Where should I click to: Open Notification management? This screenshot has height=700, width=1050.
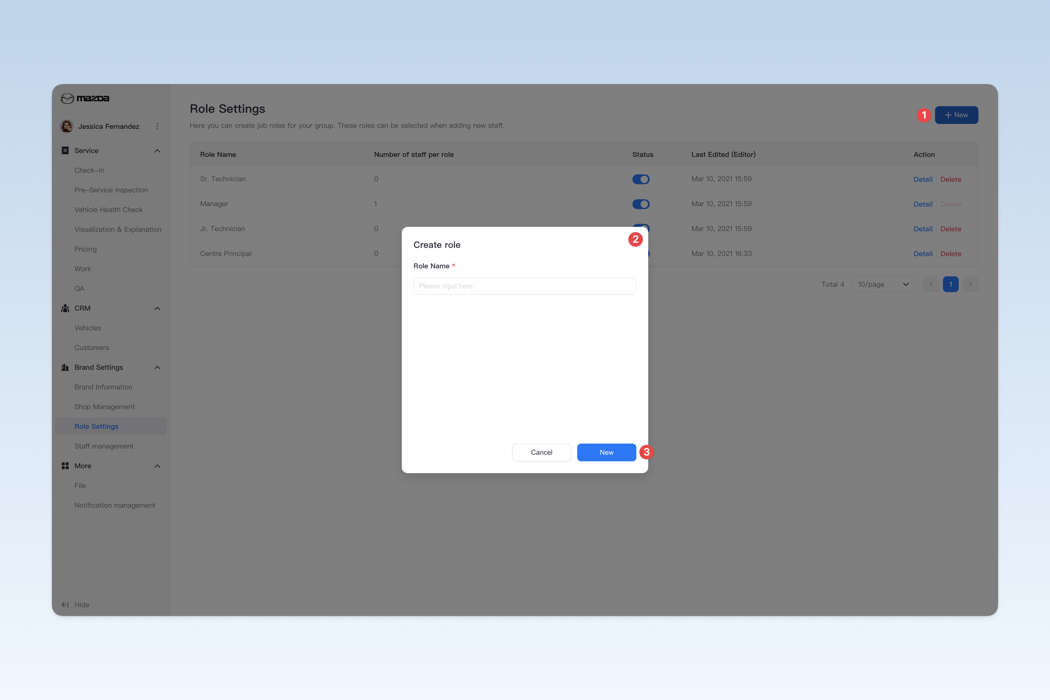tap(115, 505)
